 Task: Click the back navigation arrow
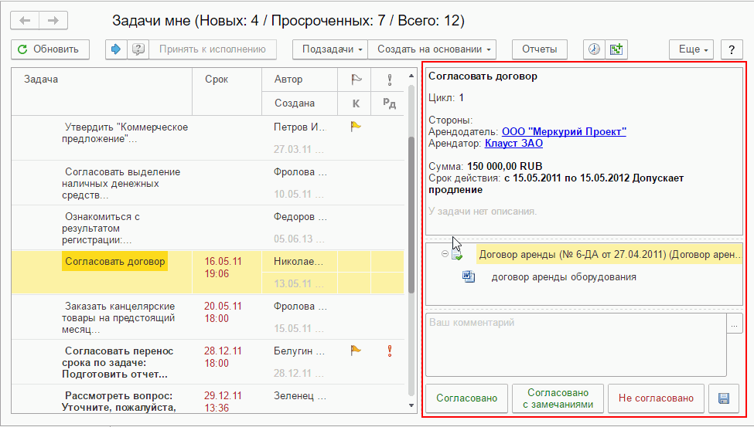(x=26, y=20)
